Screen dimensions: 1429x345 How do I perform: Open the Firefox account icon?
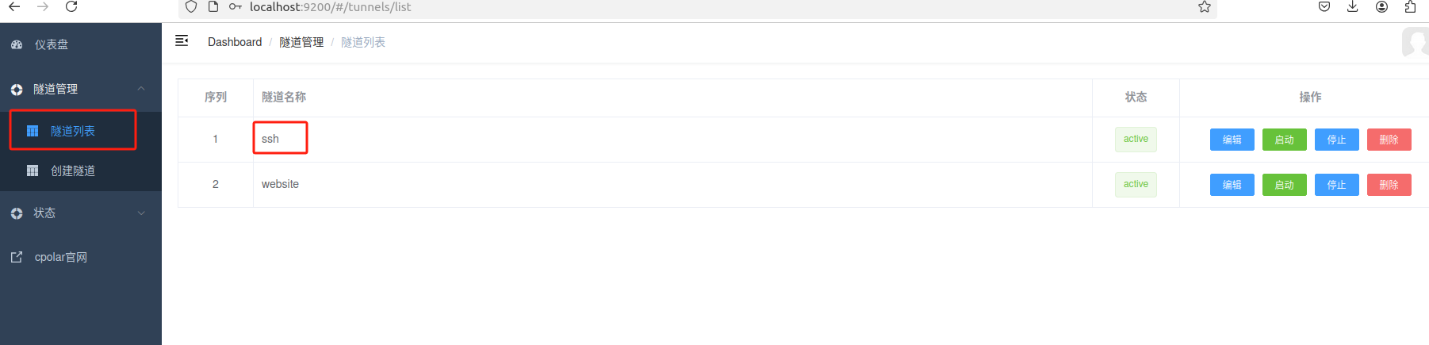point(1381,7)
